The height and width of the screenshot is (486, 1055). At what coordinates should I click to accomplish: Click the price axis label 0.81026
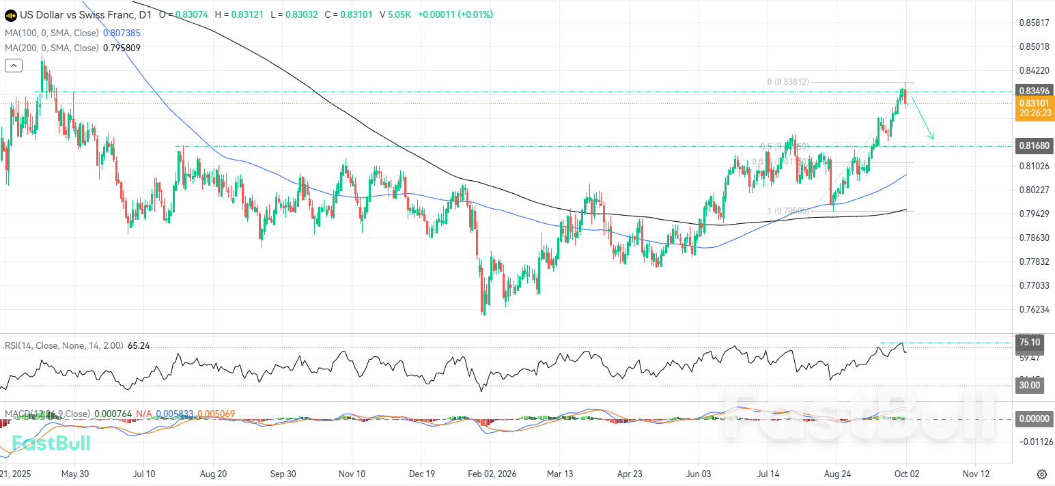(x=1034, y=166)
